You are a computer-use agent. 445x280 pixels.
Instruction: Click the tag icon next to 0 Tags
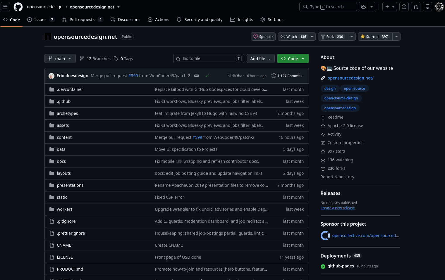click(x=116, y=58)
